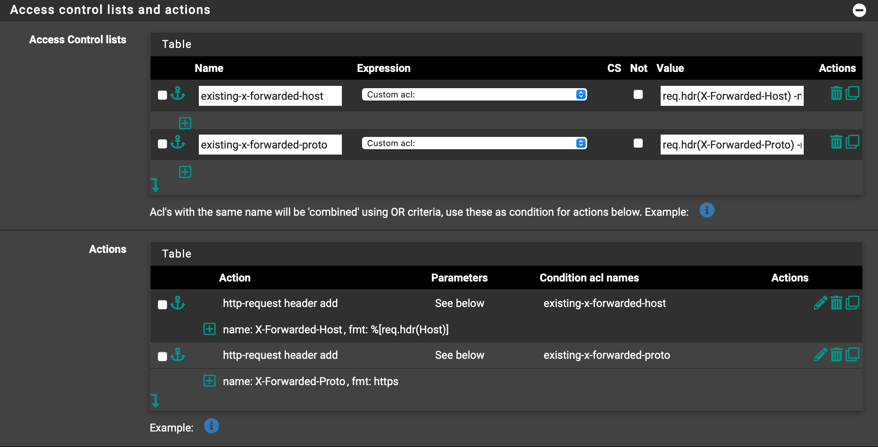
Task: Click the Action column header
Action: (x=235, y=278)
